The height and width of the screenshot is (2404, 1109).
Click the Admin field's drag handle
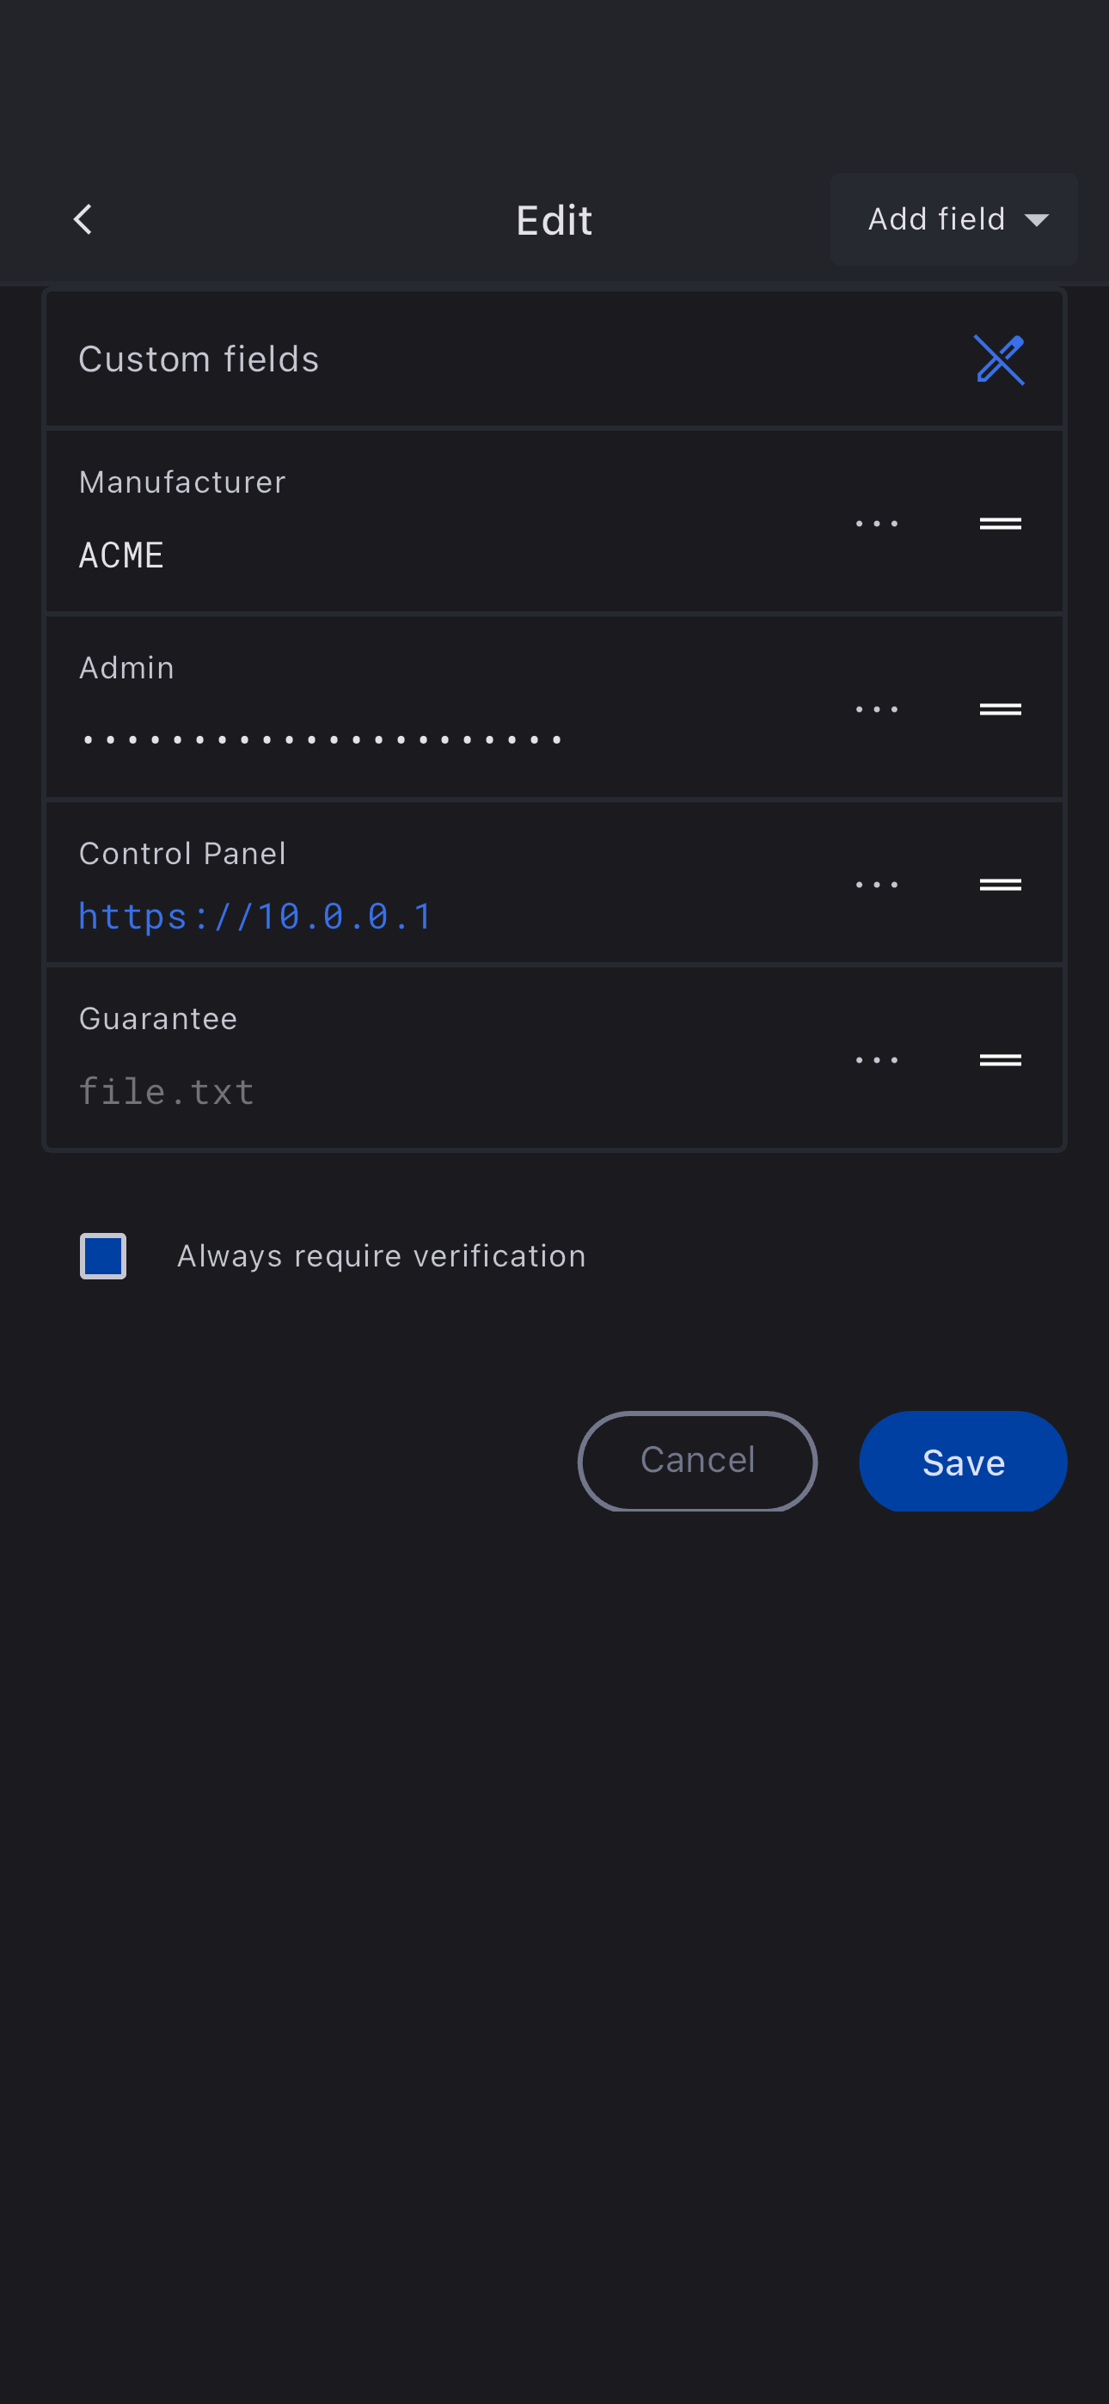(x=1000, y=709)
